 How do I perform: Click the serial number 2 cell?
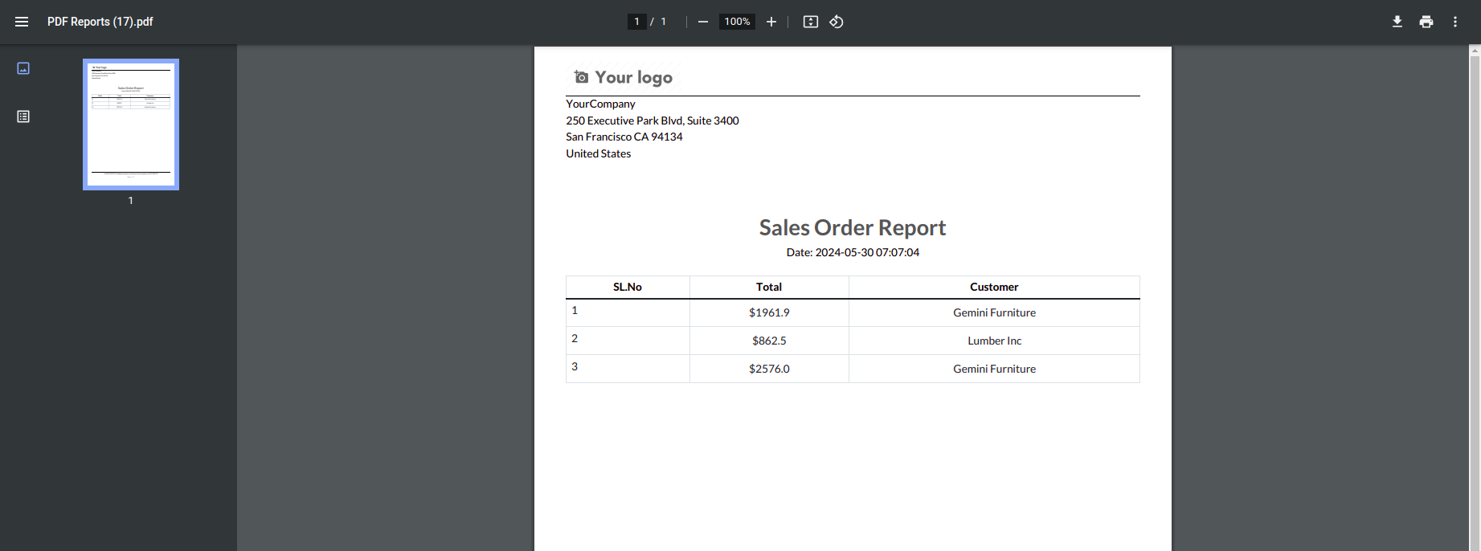(x=628, y=341)
